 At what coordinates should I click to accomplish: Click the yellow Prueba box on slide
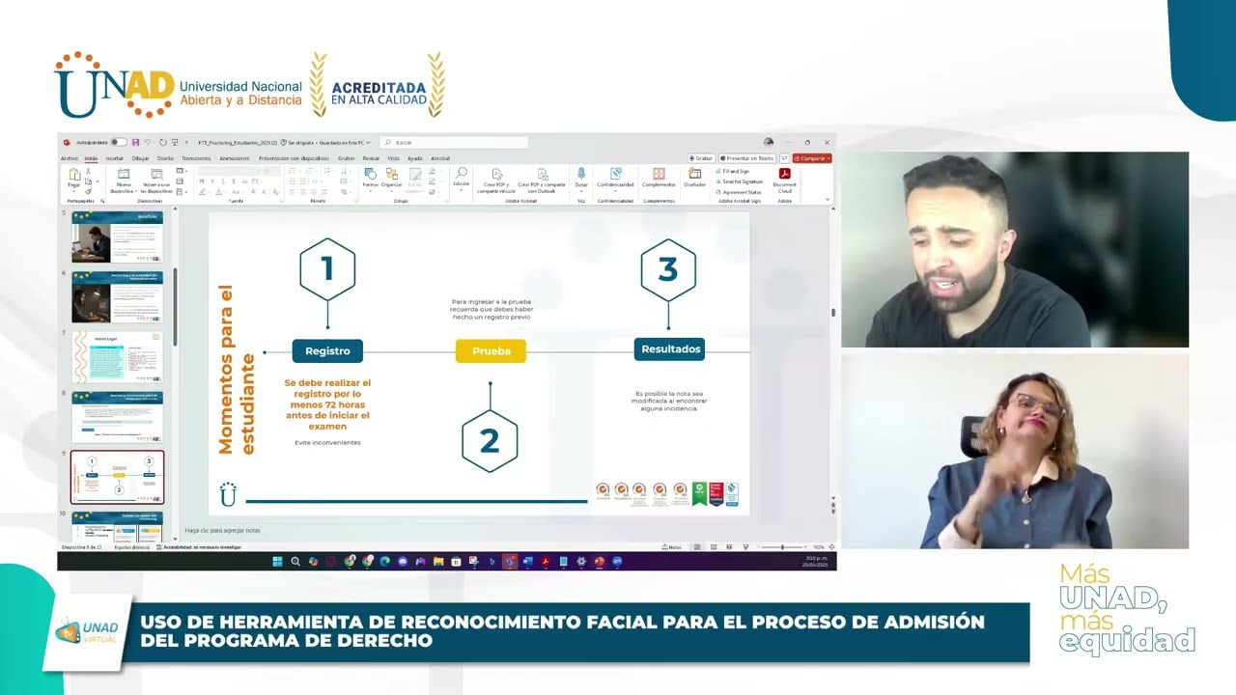coord(491,351)
